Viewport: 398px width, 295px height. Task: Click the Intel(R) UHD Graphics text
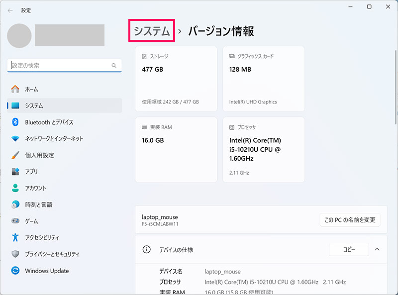(253, 102)
